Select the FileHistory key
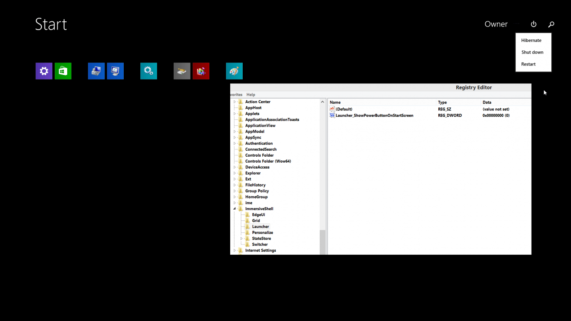The width and height of the screenshot is (571, 321). pyautogui.click(x=256, y=185)
